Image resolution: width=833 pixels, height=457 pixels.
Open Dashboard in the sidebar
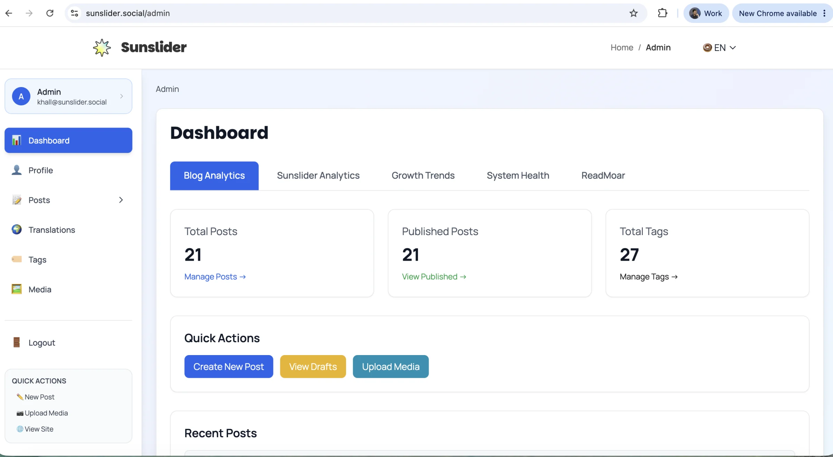(x=68, y=140)
